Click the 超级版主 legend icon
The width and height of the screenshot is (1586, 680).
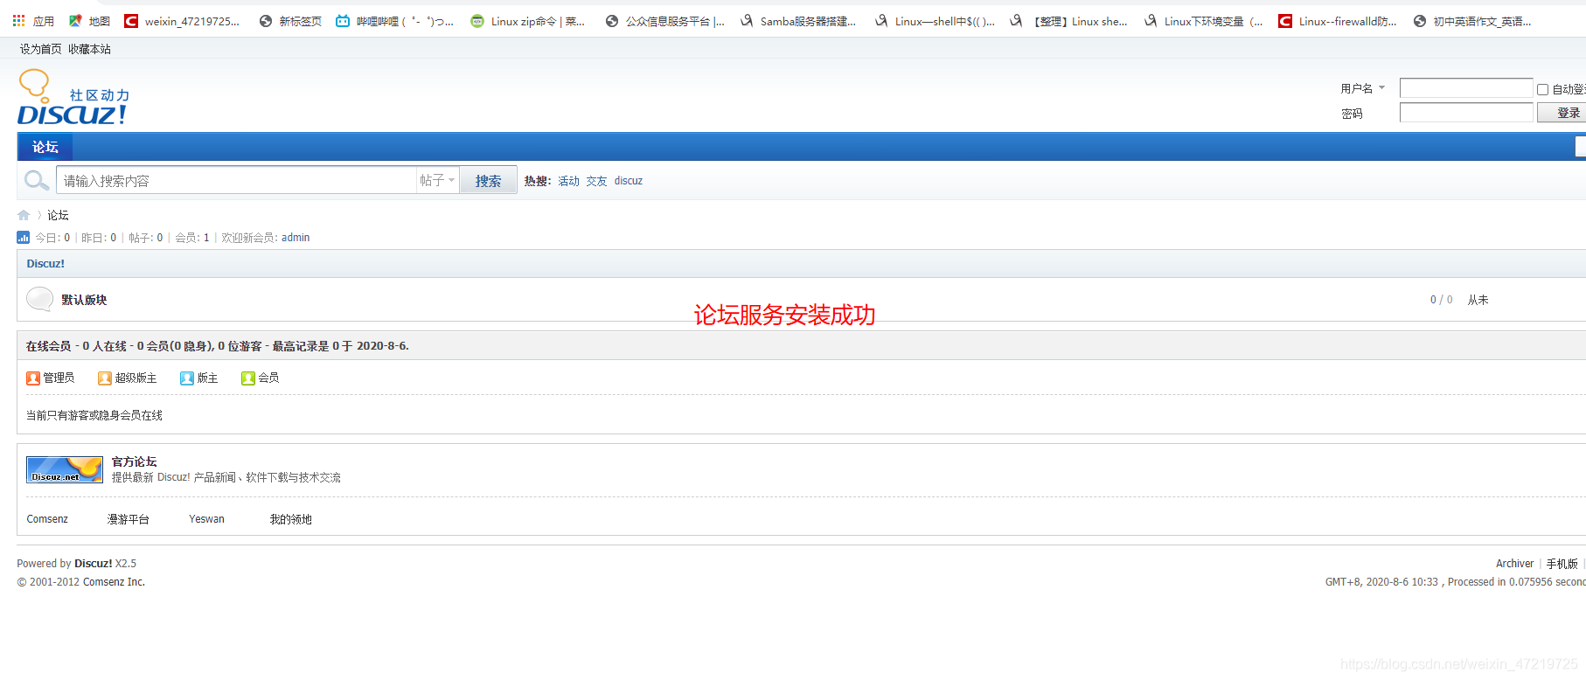[x=105, y=378]
